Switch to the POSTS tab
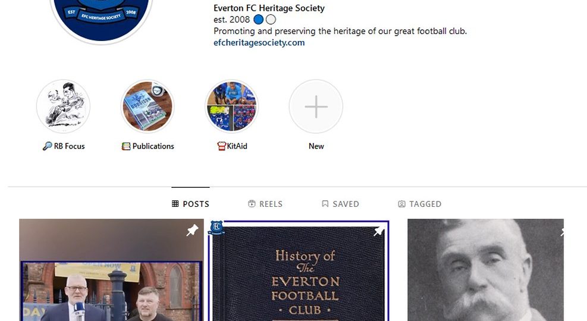This screenshot has height=321, width=587. [190, 204]
